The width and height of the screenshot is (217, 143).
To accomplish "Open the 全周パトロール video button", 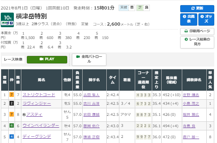I will [89, 59].
